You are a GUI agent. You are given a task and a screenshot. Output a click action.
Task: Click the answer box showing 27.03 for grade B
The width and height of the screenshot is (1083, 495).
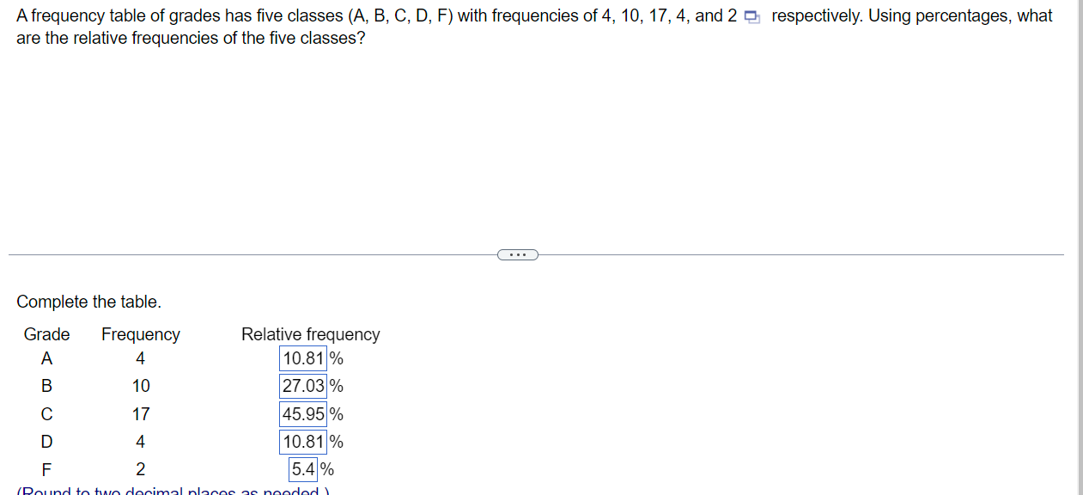pyautogui.click(x=302, y=386)
